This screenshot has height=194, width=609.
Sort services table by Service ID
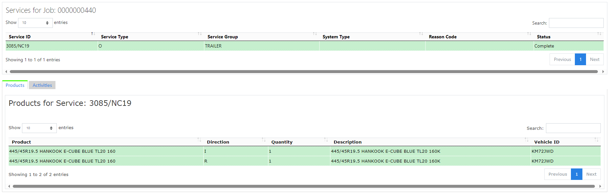coord(52,37)
